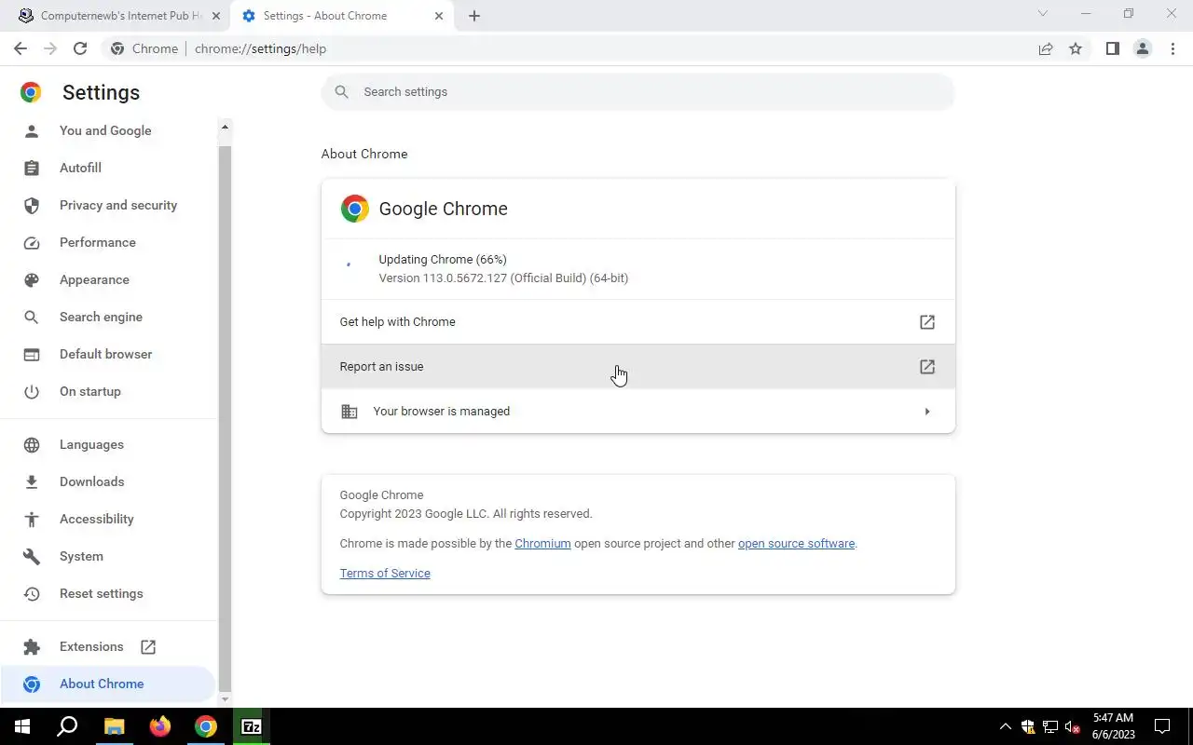Open Default browser settings
Image resolution: width=1193 pixels, height=745 pixels.
(x=105, y=354)
